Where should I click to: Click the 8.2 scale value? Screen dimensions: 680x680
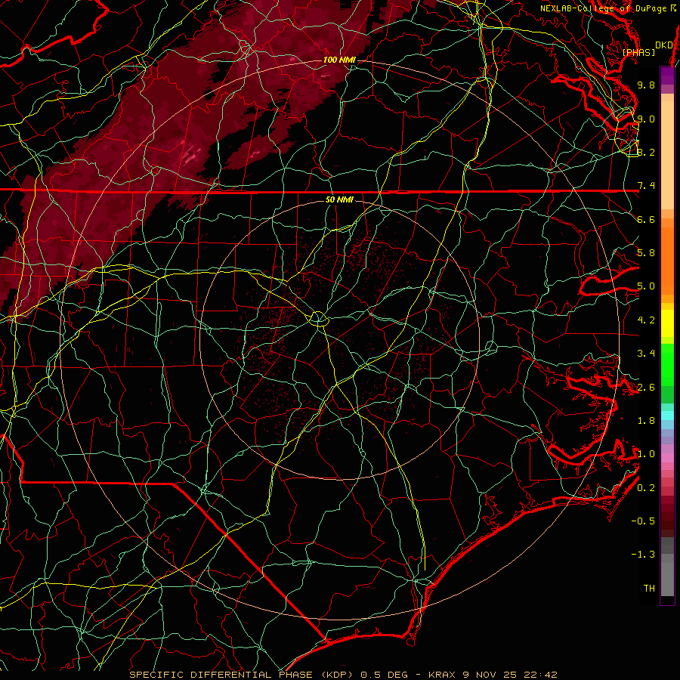646,152
